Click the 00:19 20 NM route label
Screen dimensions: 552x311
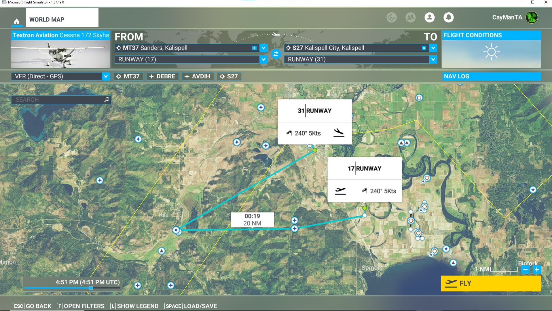click(x=252, y=220)
